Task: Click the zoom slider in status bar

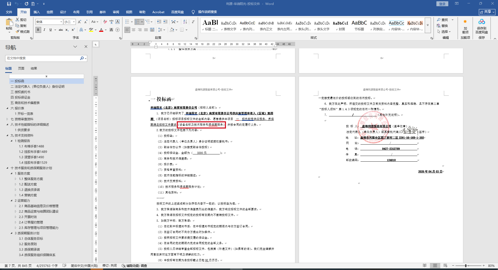Action: [x=466, y=266]
